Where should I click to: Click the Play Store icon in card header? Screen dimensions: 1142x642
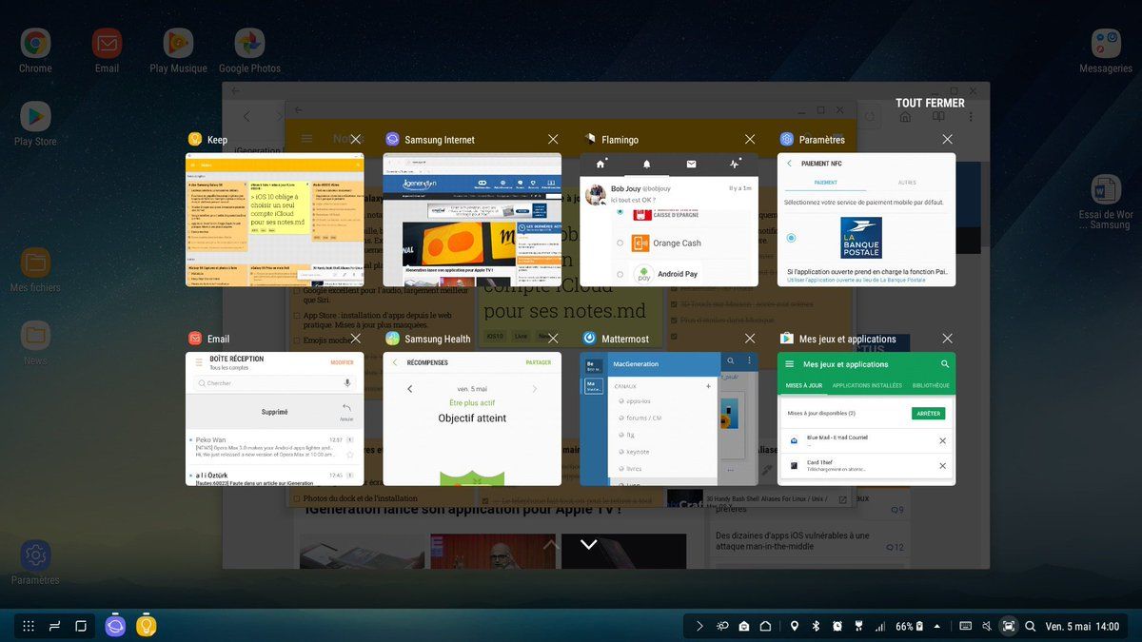(x=786, y=339)
